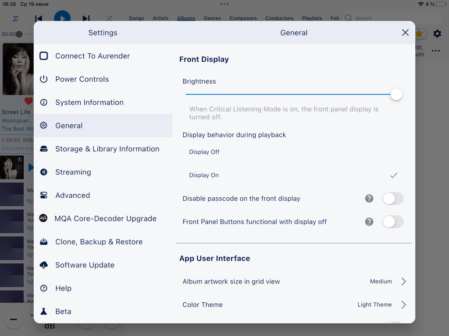
Task: Open Album artwork size options chevron
Action: pos(403,281)
